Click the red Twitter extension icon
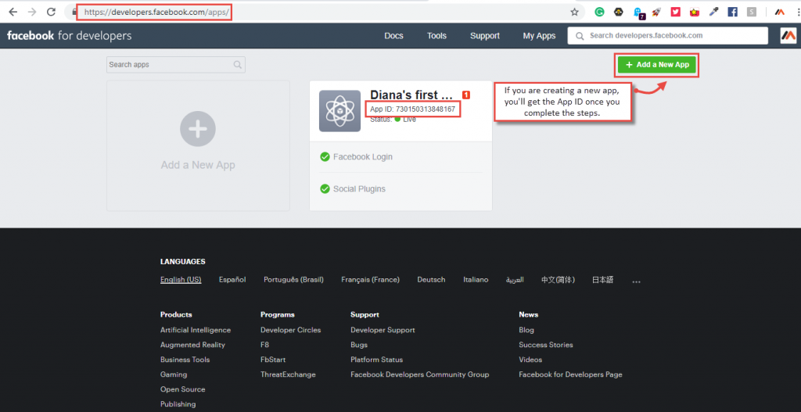Screen dimensions: 801x412 coord(675,12)
